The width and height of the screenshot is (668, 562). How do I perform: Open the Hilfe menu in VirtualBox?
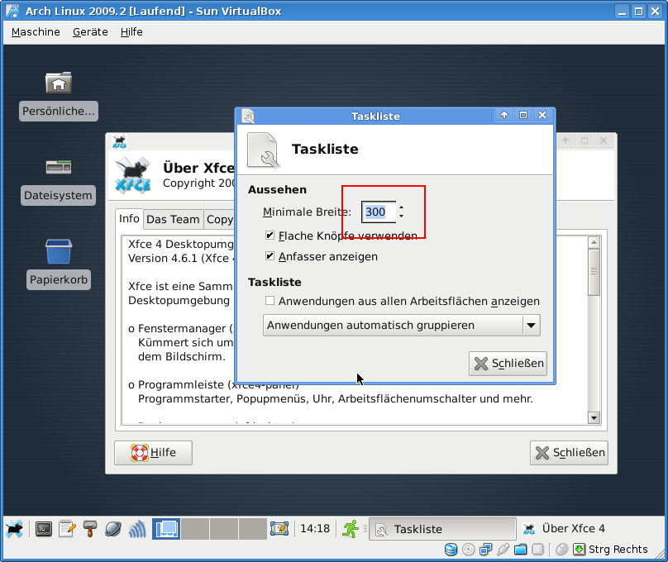click(x=131, y=32)
